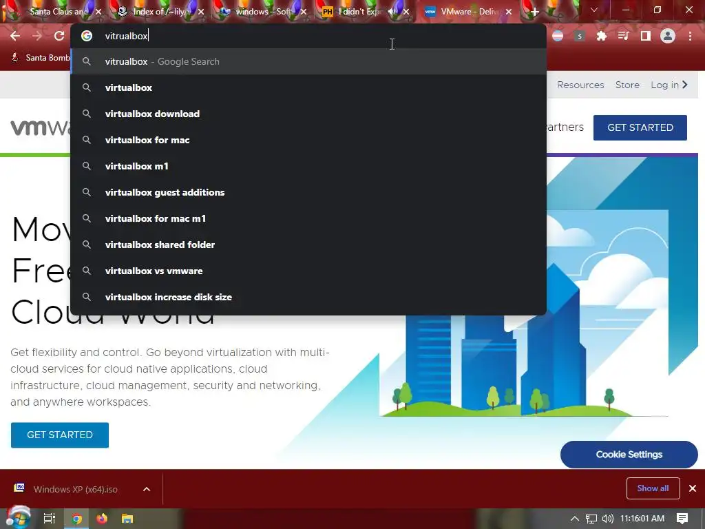The image size is (705, 529).
Task: Open the 'Santa Bomb' bookmark
Action: click(x=41, y=58)
